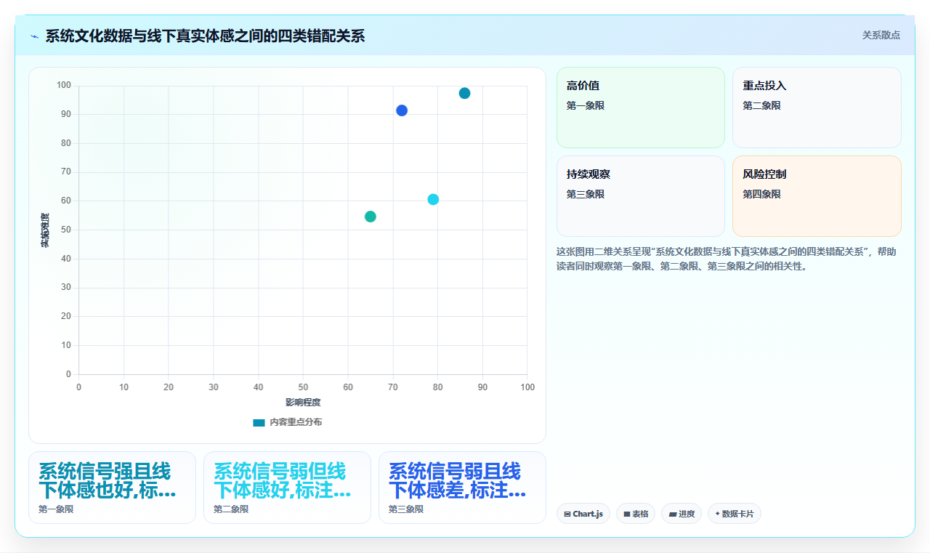This screenshot has width=930, height=553.
Task: Click the Chart.js tag chip
Action: pos(583,514)
